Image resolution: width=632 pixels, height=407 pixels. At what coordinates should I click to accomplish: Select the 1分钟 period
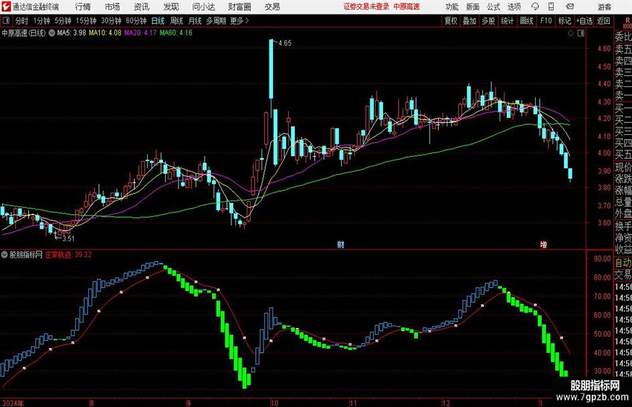pyautogui.click(x=41, y=21)
